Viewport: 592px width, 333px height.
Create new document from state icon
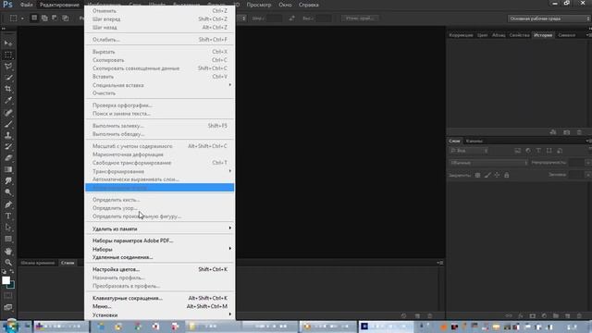(553, 132)
